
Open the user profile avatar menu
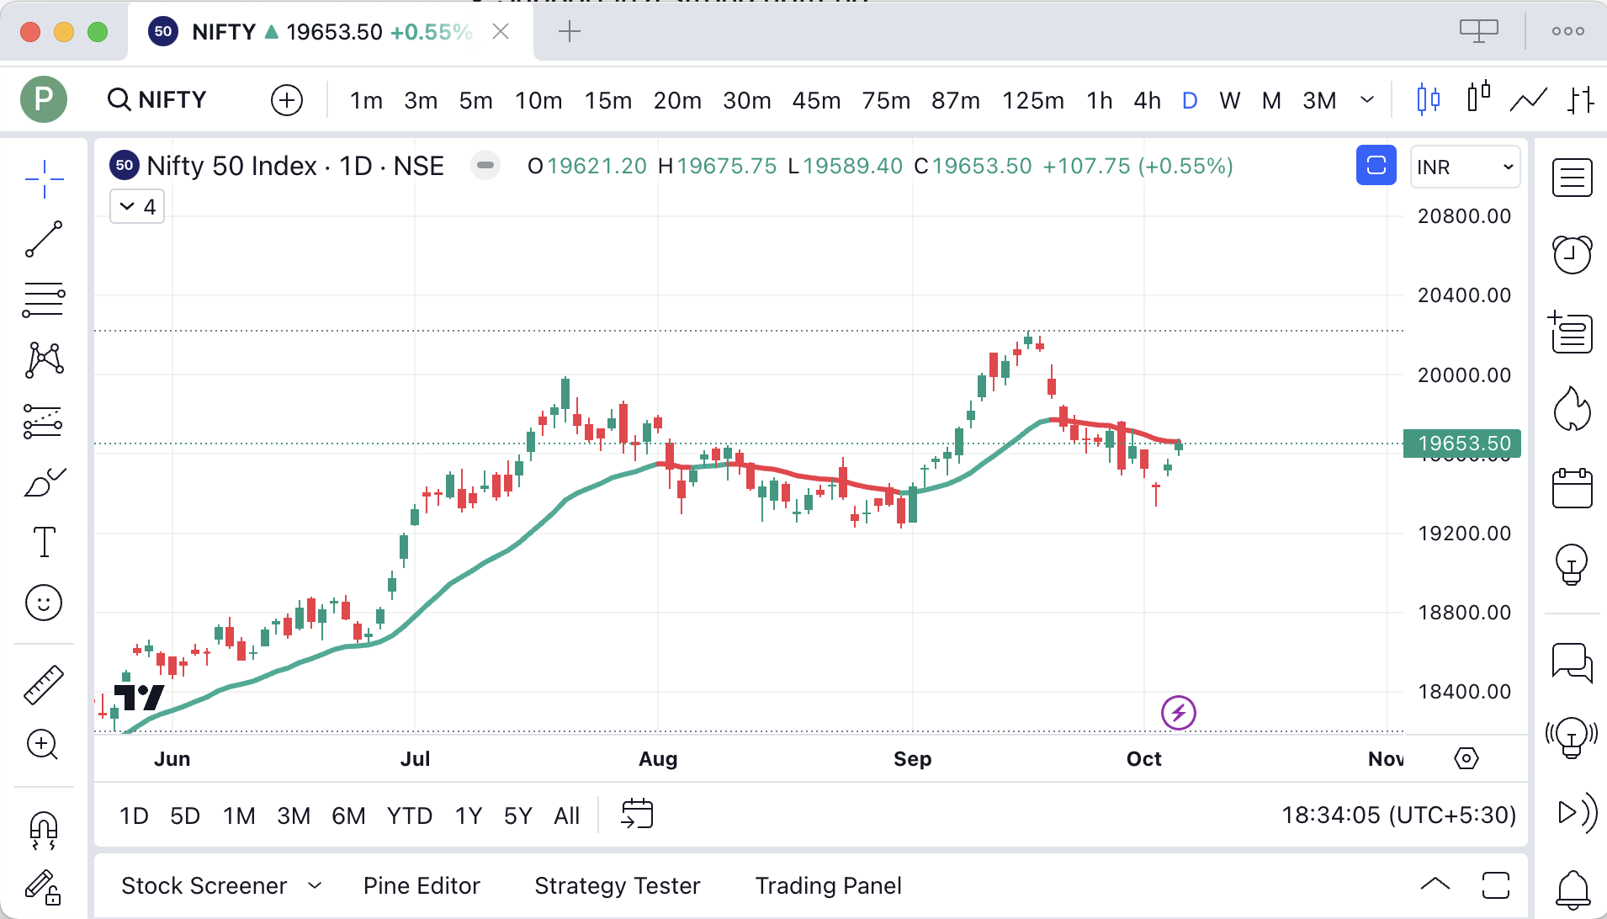[x=44, y=99]
